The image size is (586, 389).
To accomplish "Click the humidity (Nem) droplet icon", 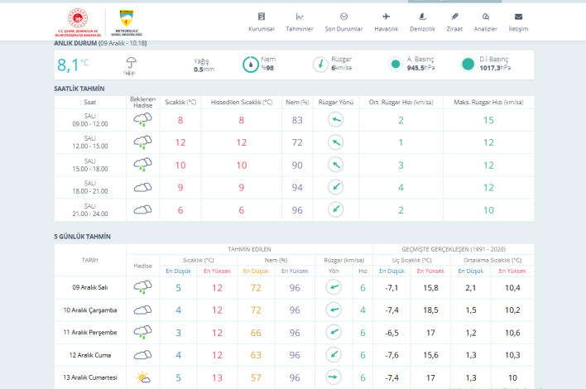I will (x=250, y=65).
